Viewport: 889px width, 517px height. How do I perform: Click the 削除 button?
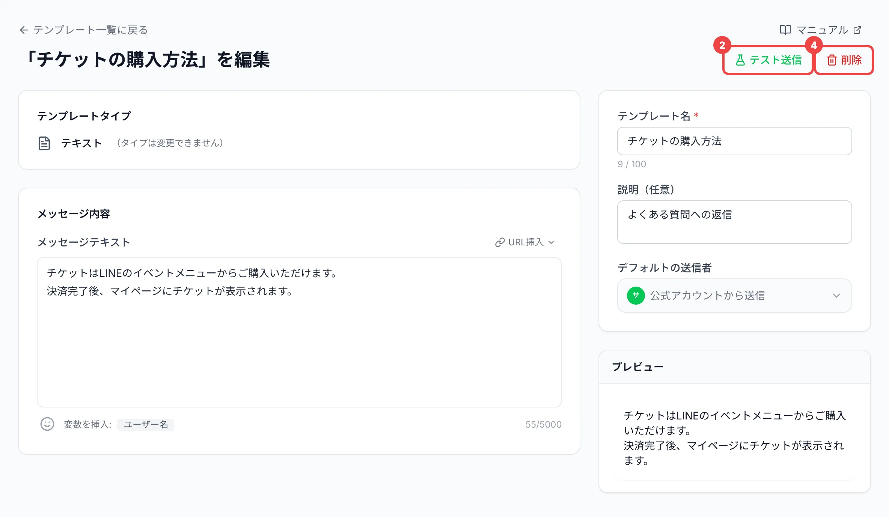(844, 60)
